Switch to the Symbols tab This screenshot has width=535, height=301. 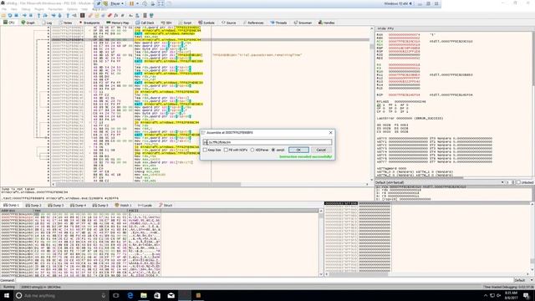[206, 23]
